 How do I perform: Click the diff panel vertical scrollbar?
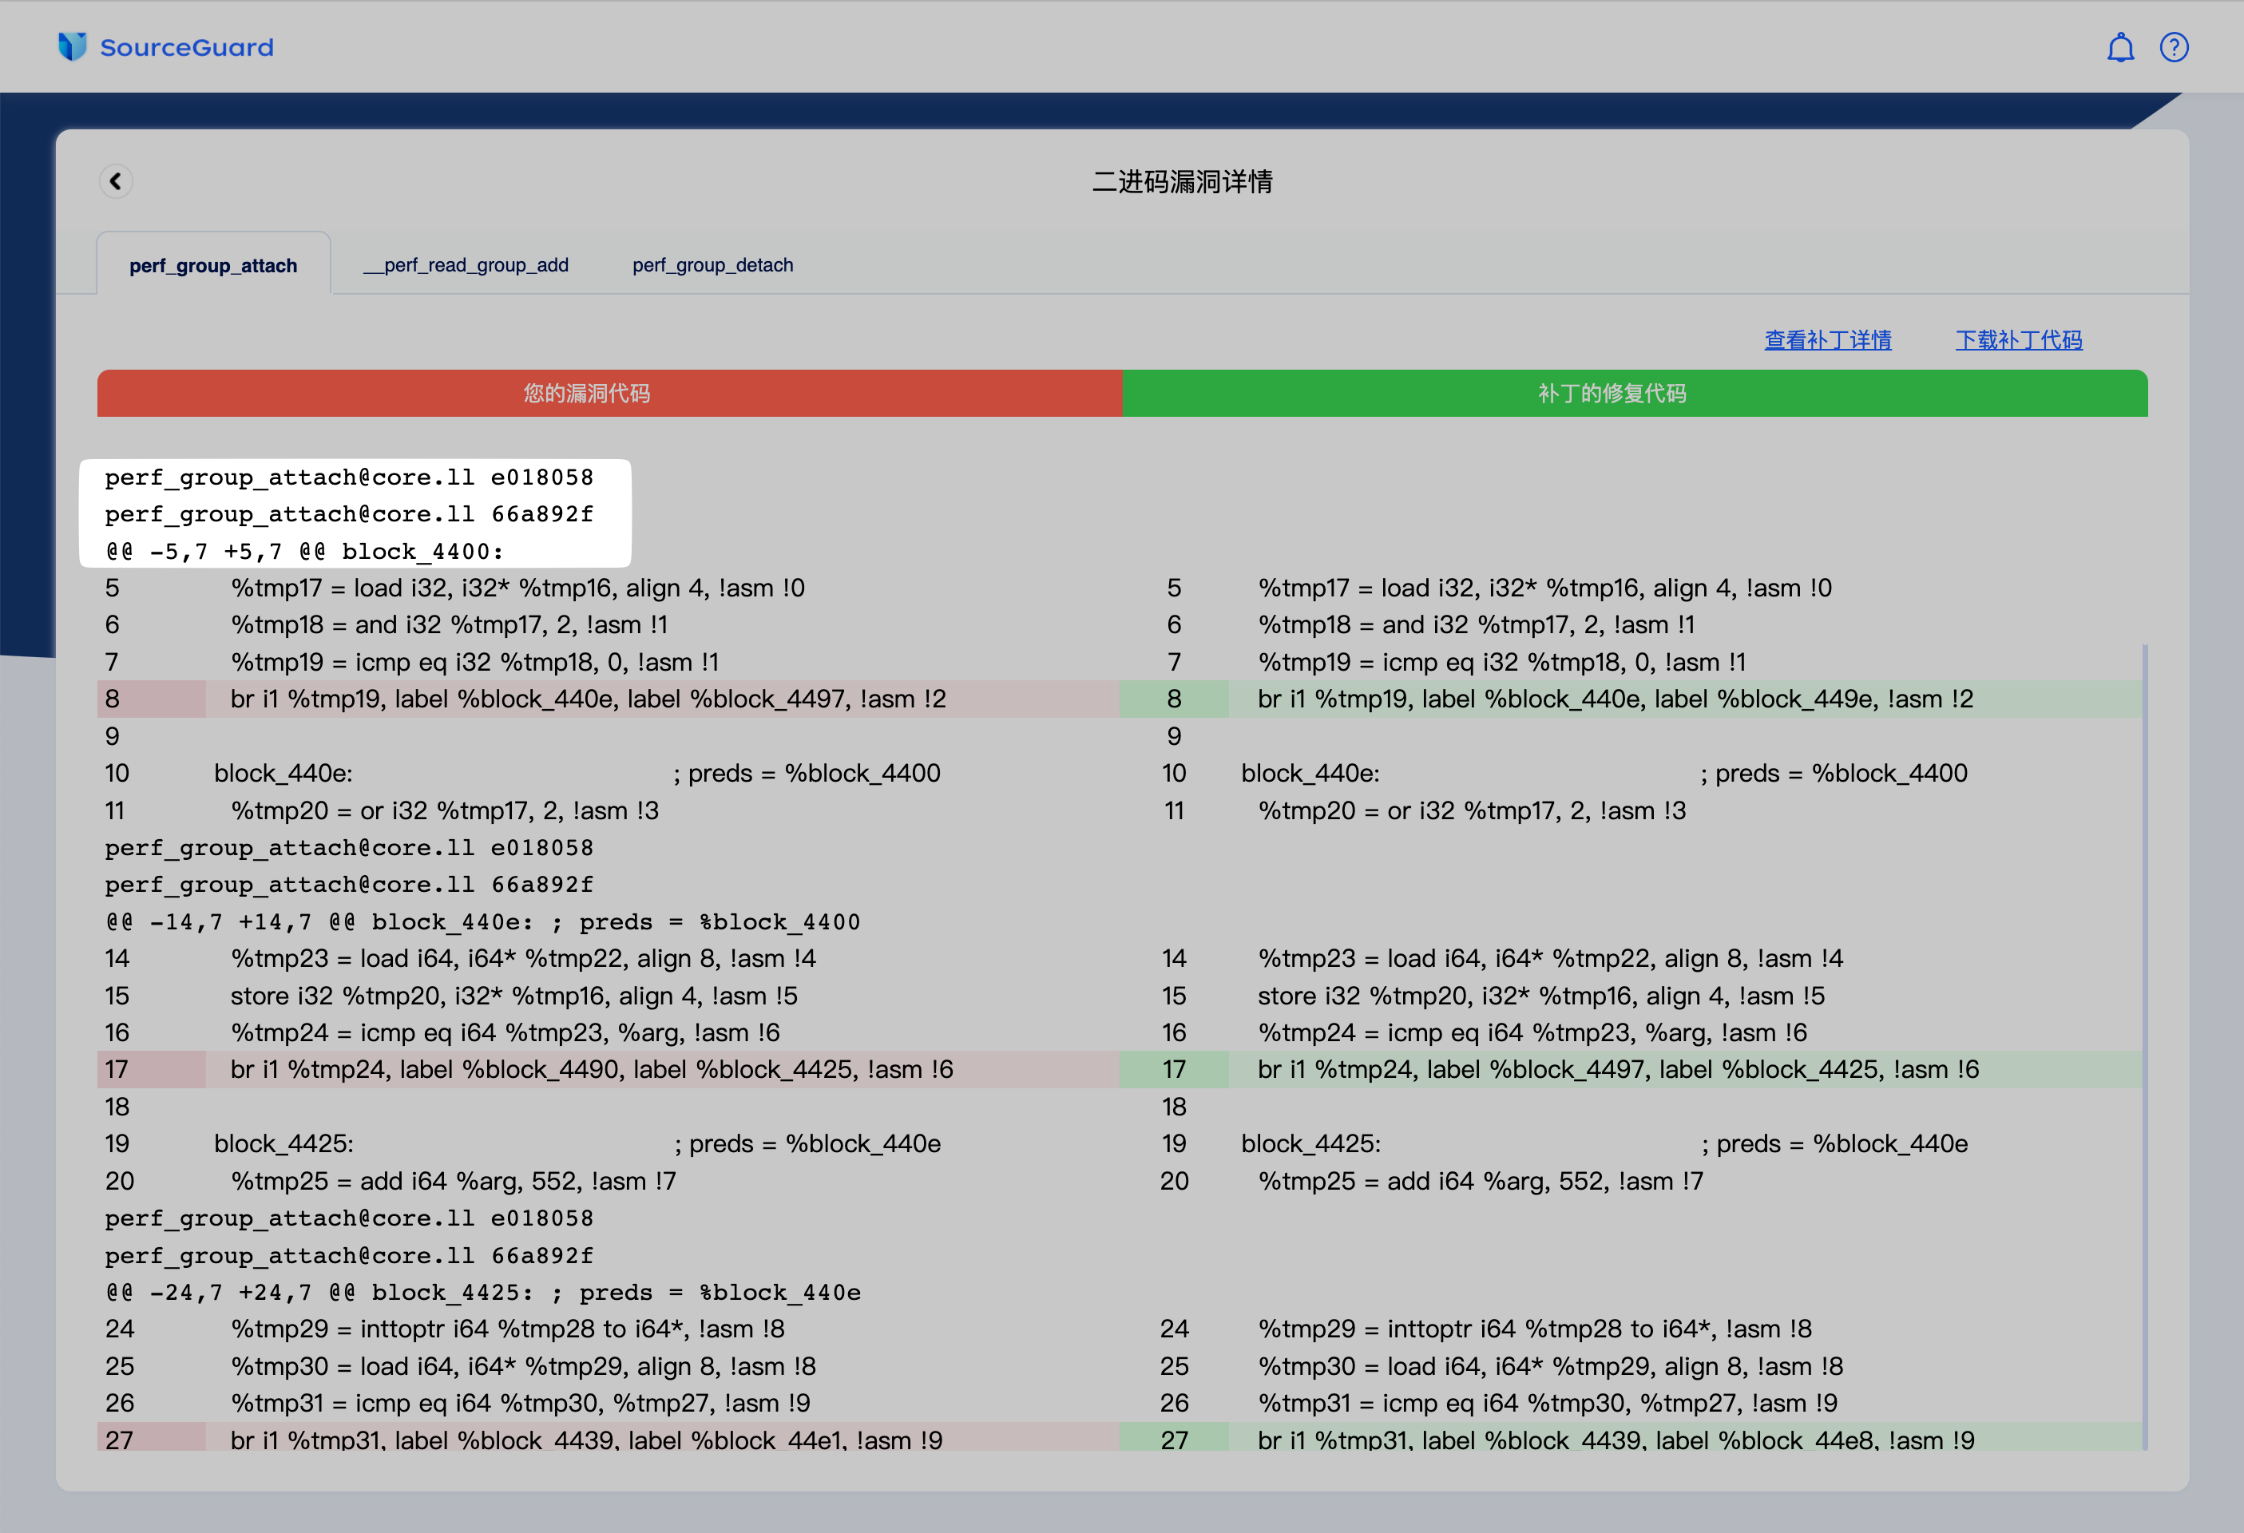(2144, 1047)
